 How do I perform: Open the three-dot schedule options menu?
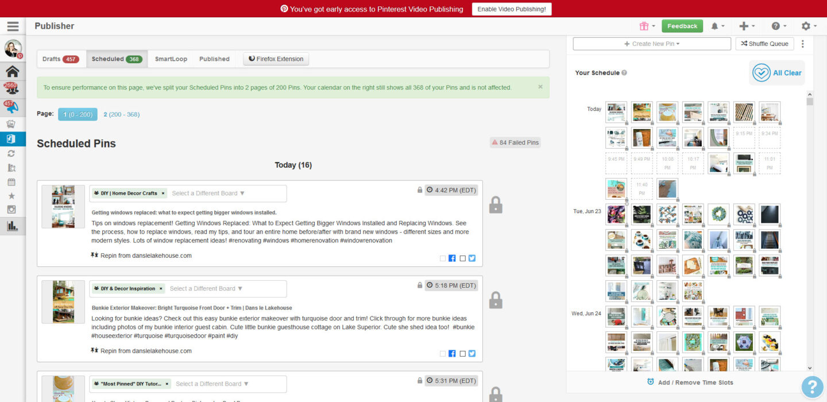[803, 44]
